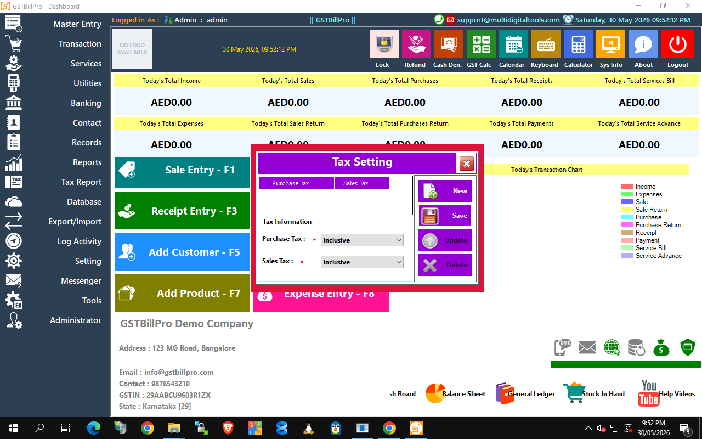702x439 pixels.
Task: Click the Add Customer - F5 button
Action: coord(183,252)
